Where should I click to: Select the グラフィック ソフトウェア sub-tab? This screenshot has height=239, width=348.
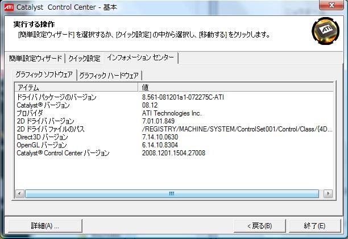click(44, 75)
